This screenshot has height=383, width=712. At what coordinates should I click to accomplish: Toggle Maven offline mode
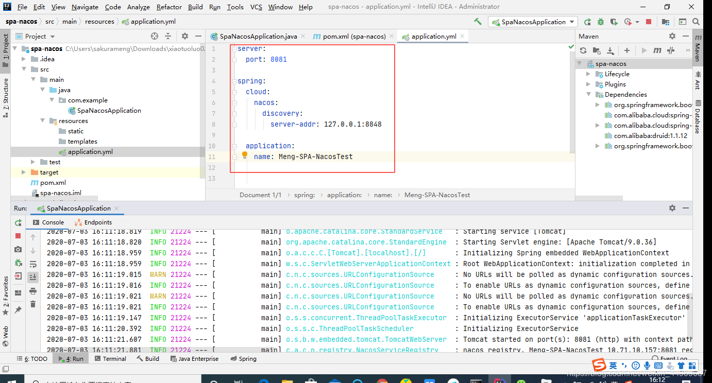coord(671,50)
